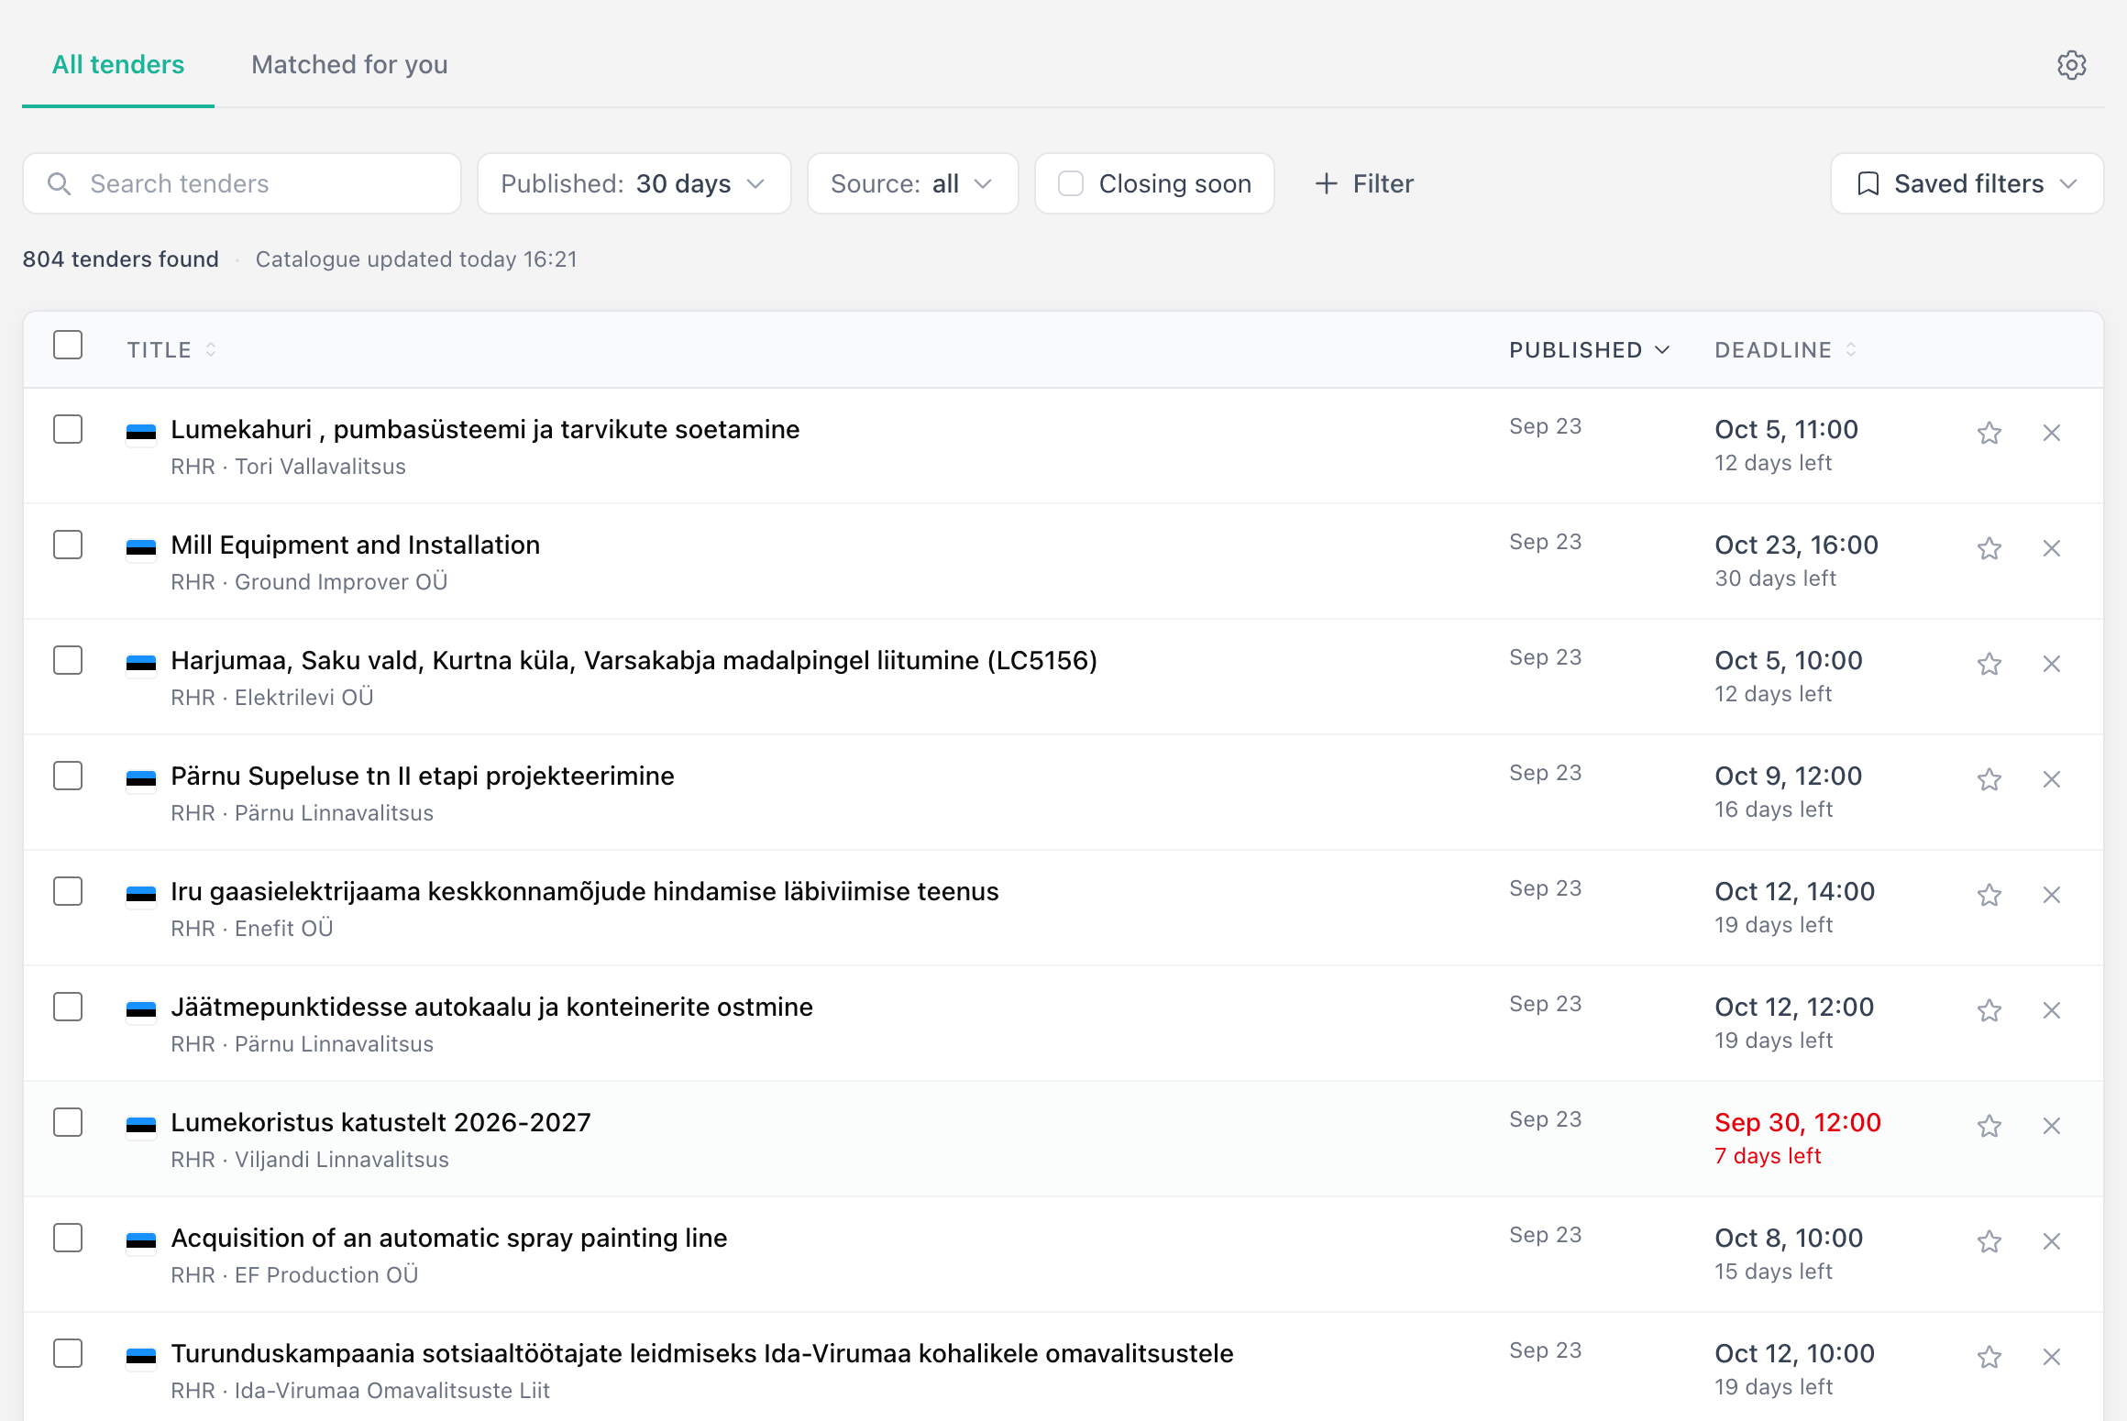Click RHR · Elektrilevi OÜ text
Image resolution: width=2127 pixels, height=1421 pixels.
271,698
